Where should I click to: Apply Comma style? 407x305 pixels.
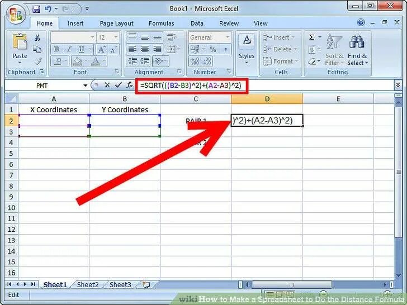tap(225, 49)
